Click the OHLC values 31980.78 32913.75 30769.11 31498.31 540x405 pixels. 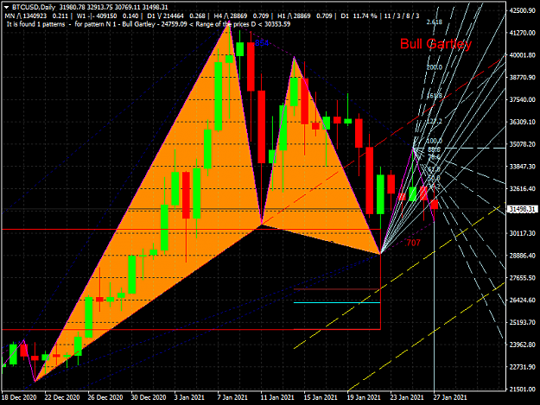(114, 7)
